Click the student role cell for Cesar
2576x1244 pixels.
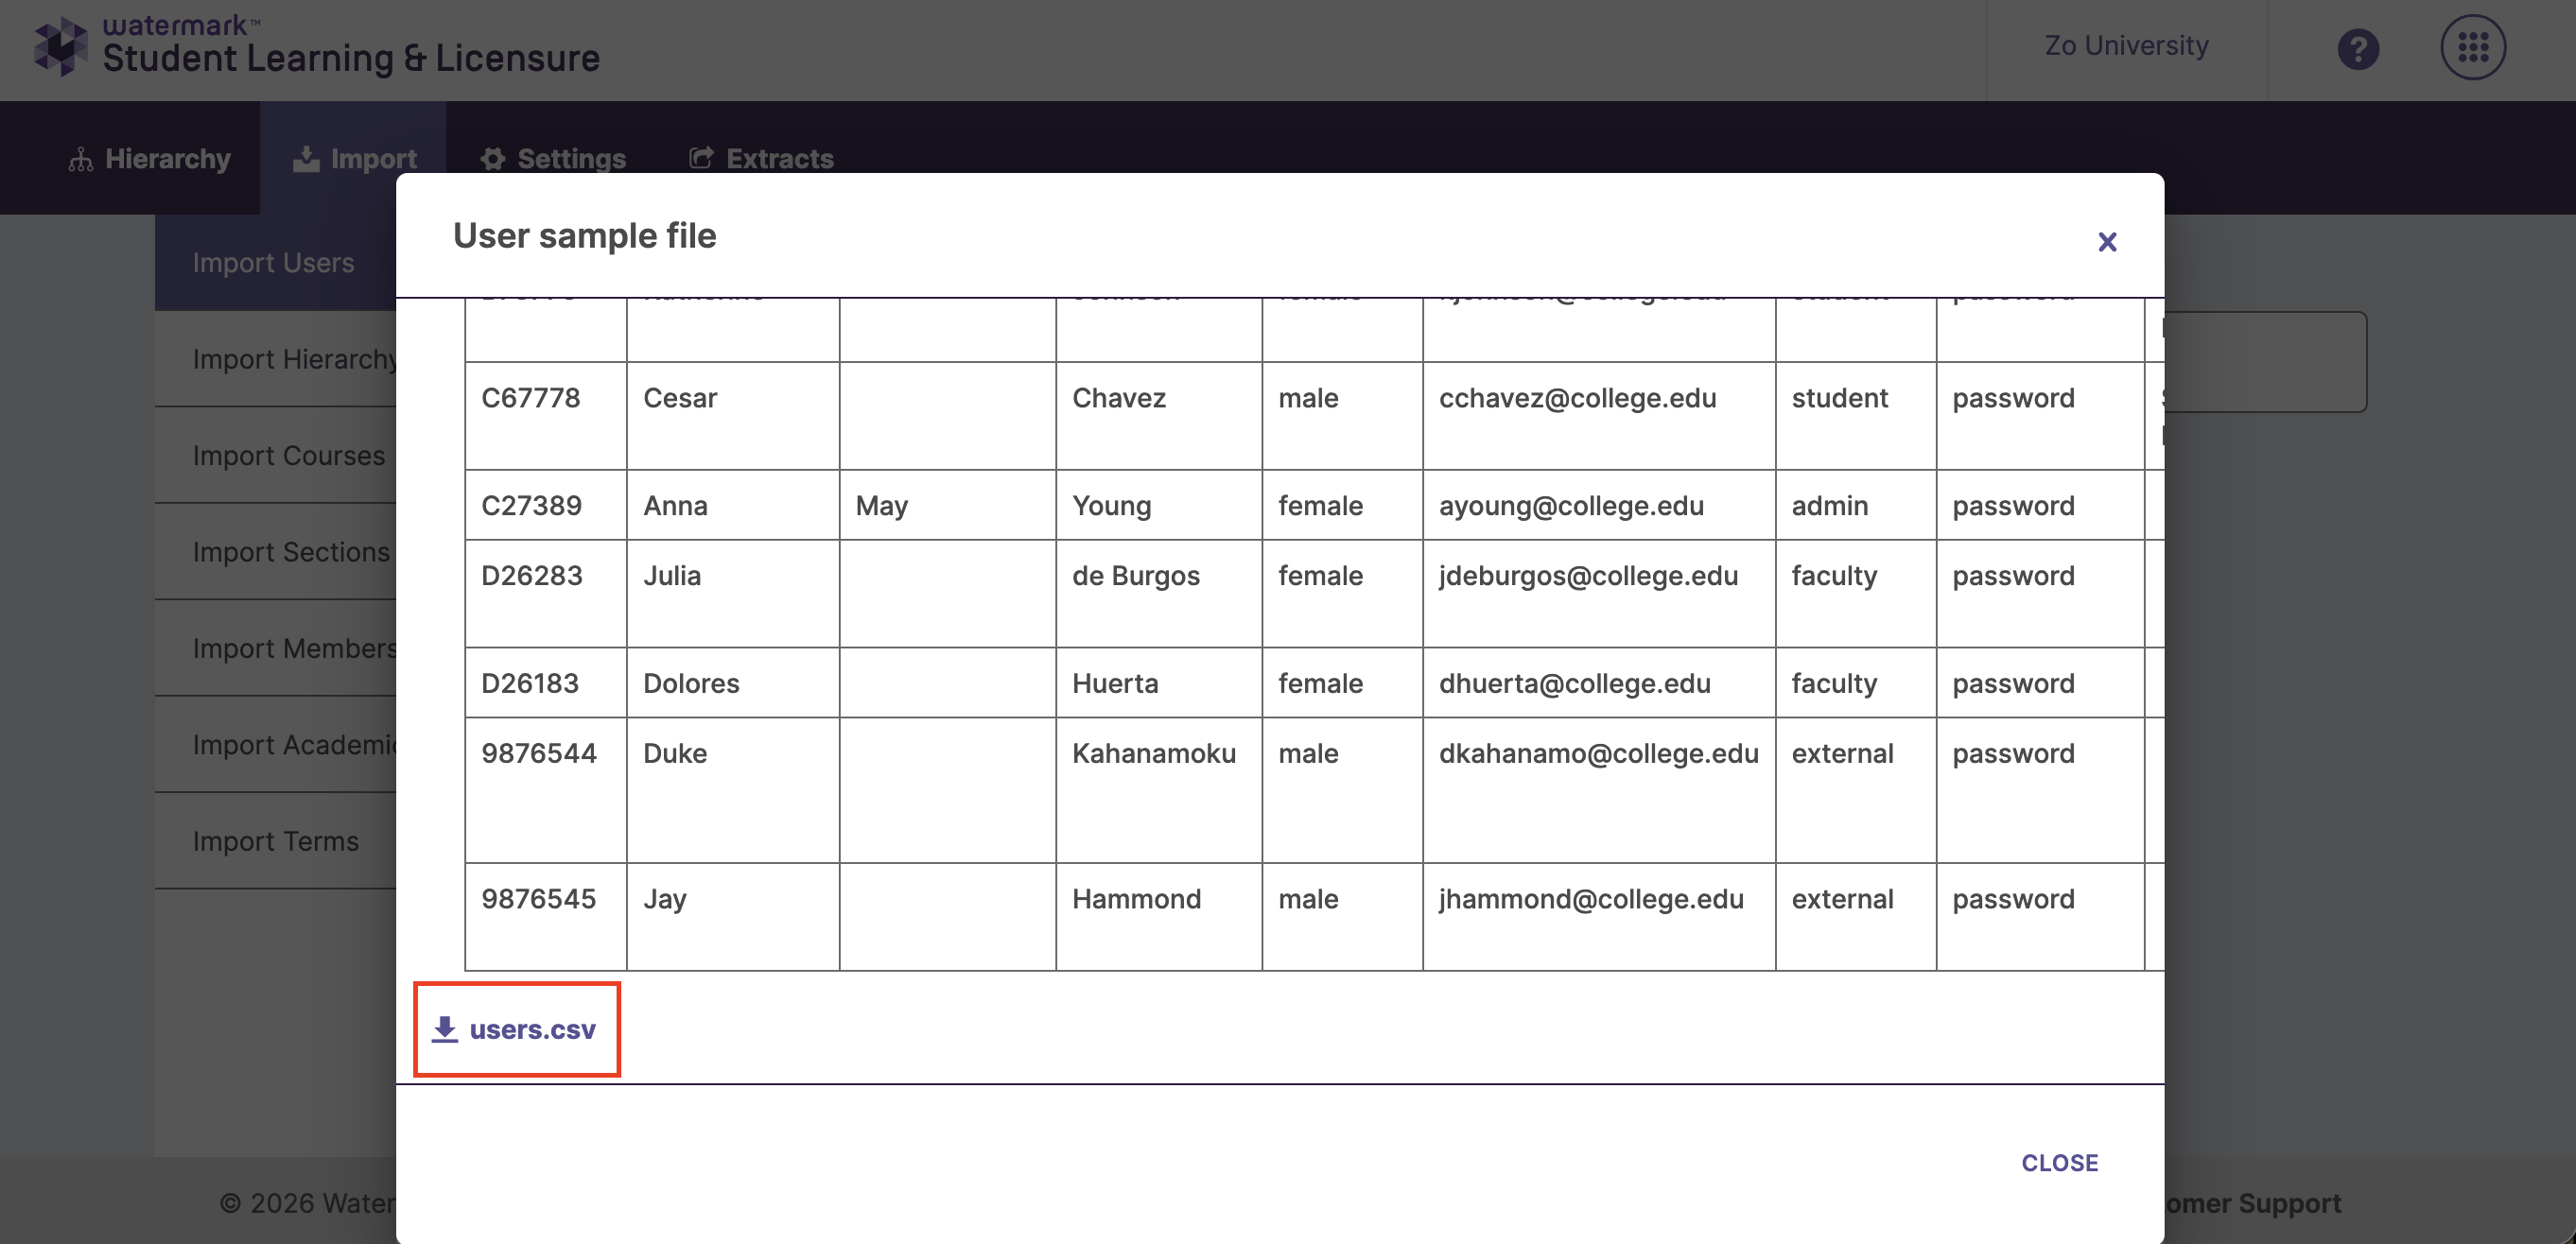click(1856, 416)
